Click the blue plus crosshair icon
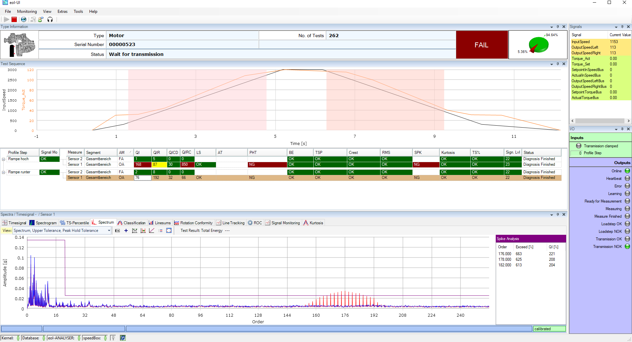 126,231
